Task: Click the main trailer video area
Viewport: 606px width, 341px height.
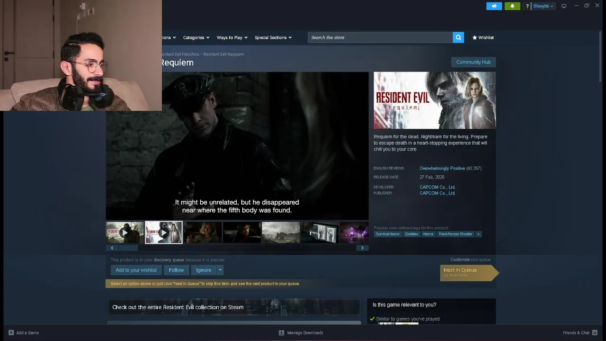Action: (x=237, y=146)
